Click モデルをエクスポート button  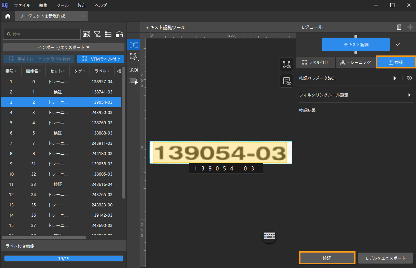tap(385, 258)
